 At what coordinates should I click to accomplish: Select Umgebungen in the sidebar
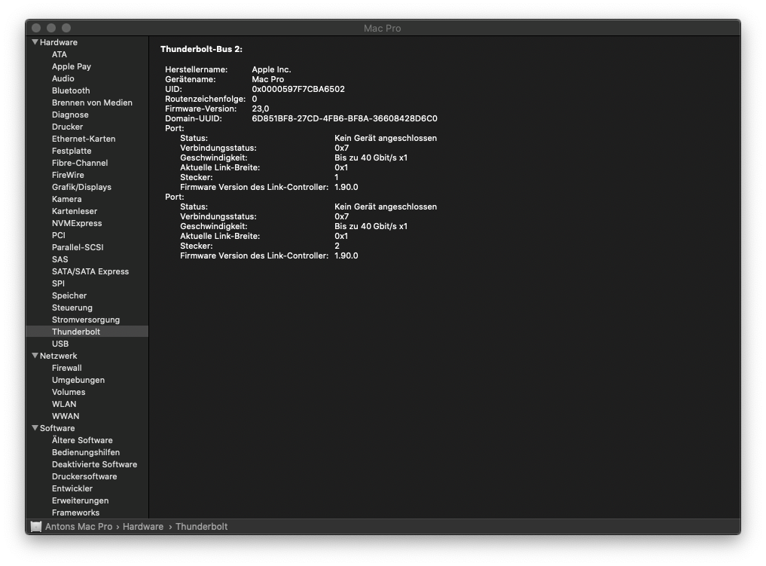(78, 380)
